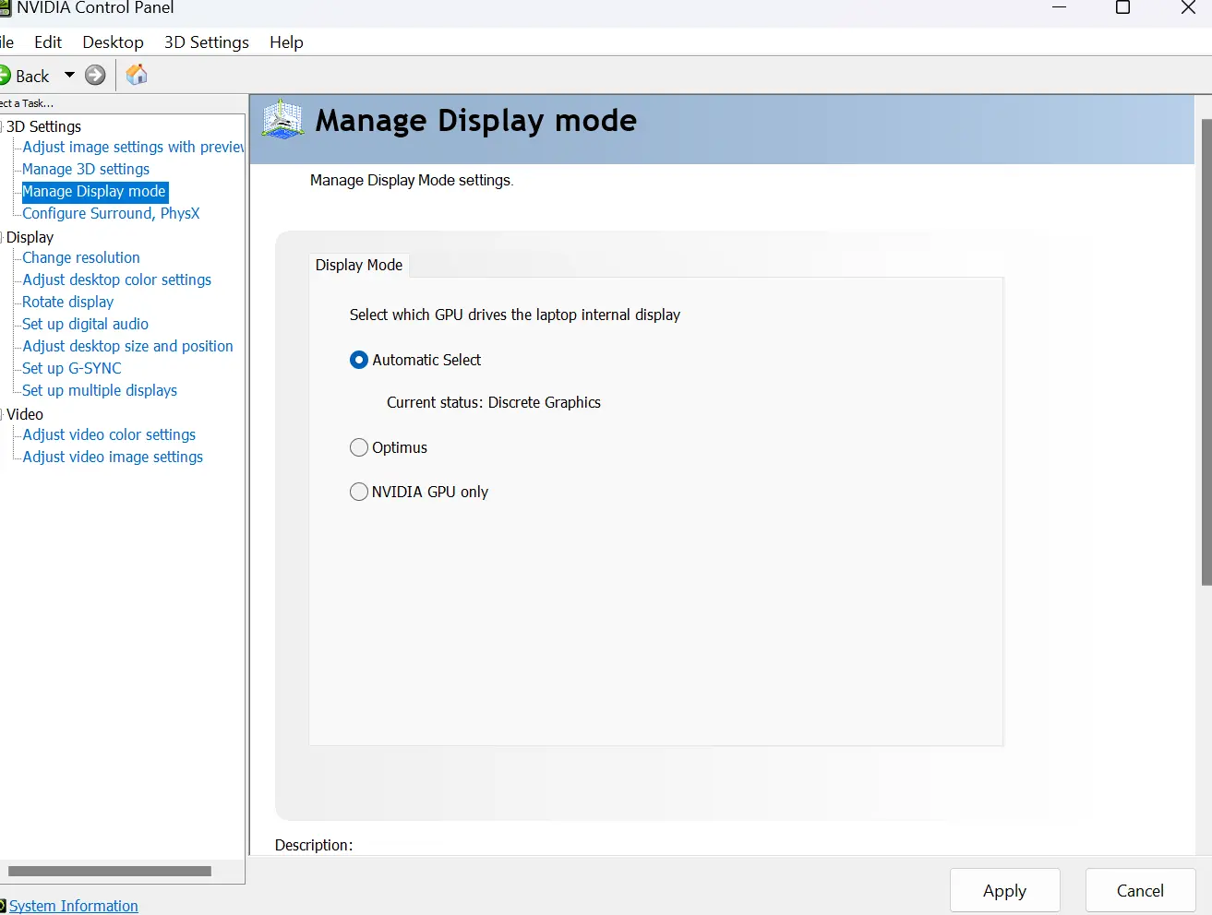Collapse the Video tree category
The width and height of the screenshot is (1212, 915).
2,414
